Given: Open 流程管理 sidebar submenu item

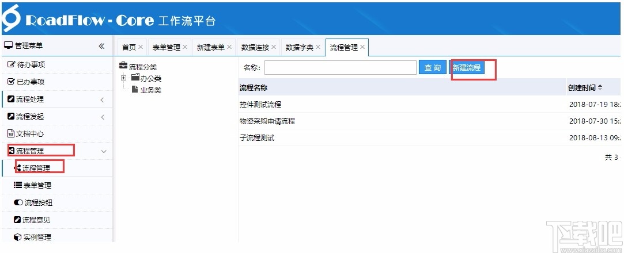Looking at the screenshot, I should 57,168.
